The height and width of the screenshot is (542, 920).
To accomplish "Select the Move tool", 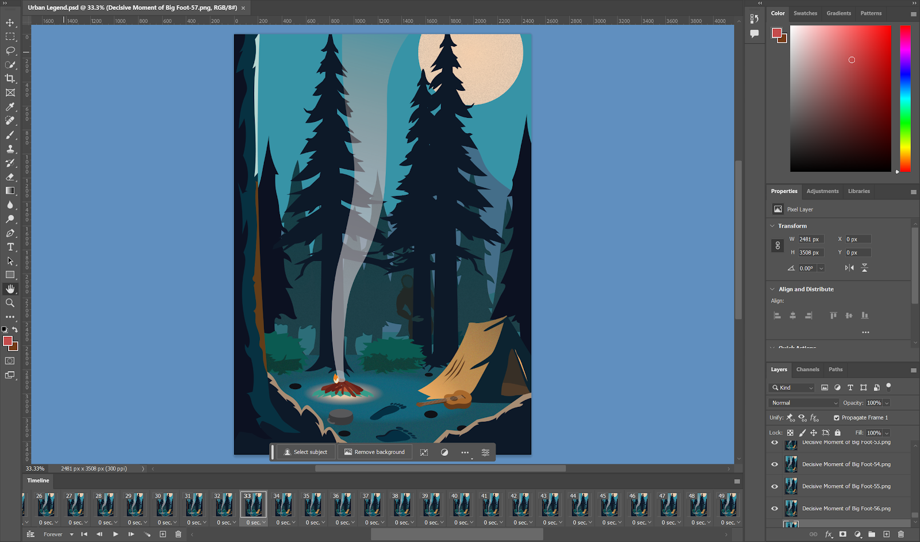I will [10, 22].
